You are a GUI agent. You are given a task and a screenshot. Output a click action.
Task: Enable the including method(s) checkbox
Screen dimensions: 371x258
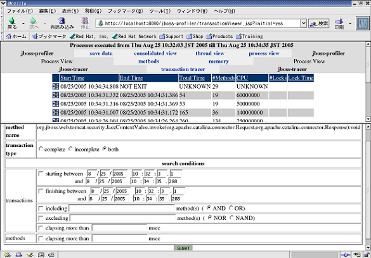[41, 209]
